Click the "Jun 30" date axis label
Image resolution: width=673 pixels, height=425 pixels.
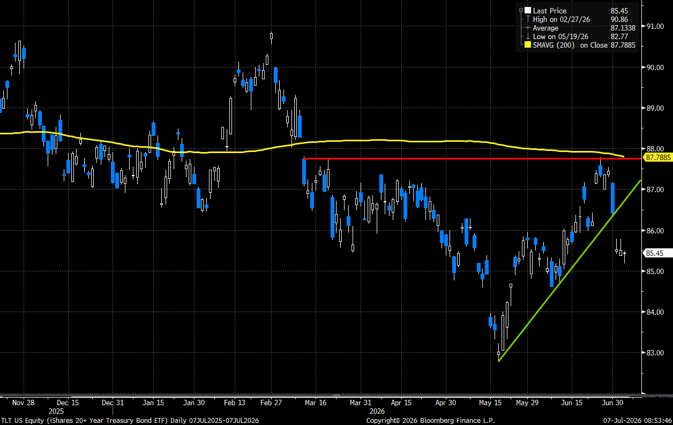click(612, 403)
